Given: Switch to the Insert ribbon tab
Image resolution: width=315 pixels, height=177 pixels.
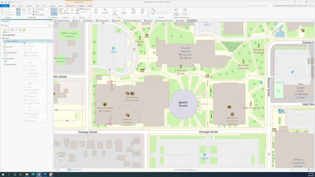Looking at the screenshot, I should click(x=21, y=6).
